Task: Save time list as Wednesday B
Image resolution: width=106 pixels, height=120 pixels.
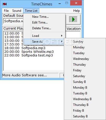Action: click(x=85, y=99)
